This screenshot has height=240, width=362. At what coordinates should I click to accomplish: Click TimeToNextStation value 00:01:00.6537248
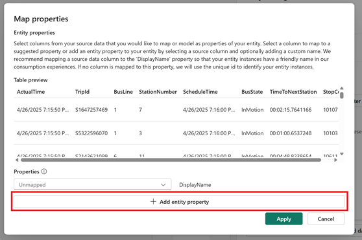[291, 133]
